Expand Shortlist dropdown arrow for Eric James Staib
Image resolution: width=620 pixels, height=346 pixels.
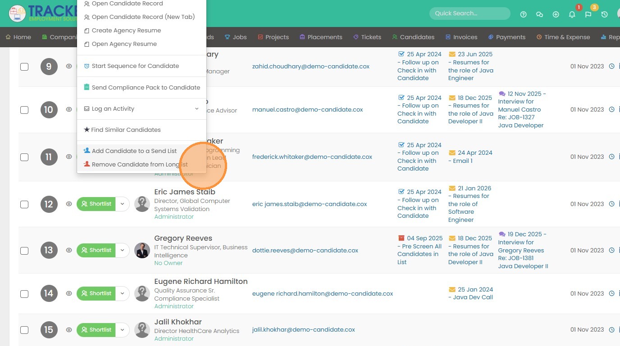pos(122,204)
